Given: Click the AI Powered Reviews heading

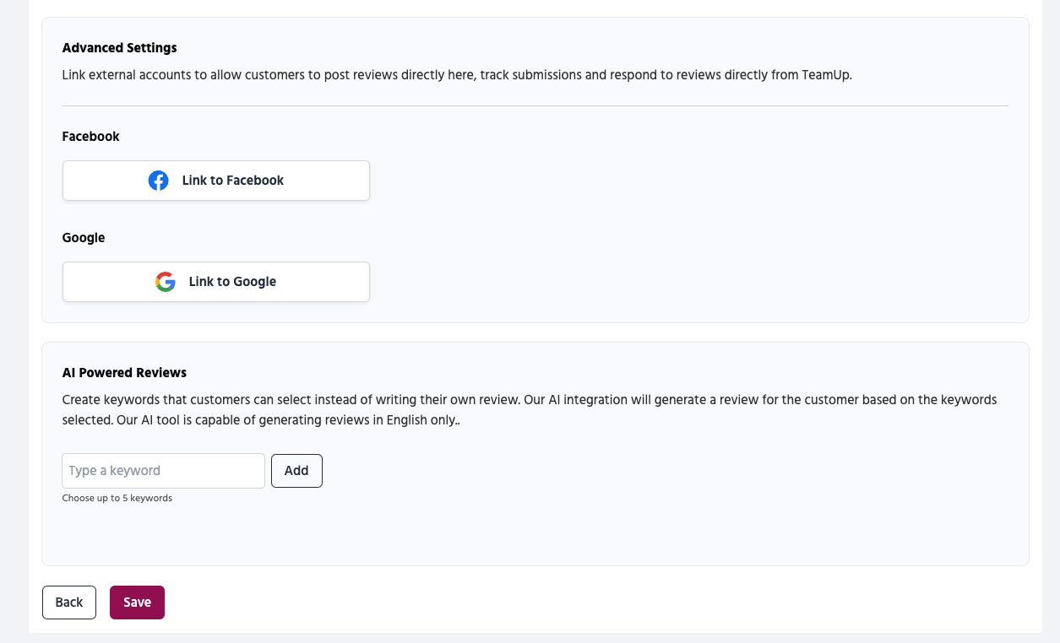Looking at the screenshot, I should (x=124, y=373).
